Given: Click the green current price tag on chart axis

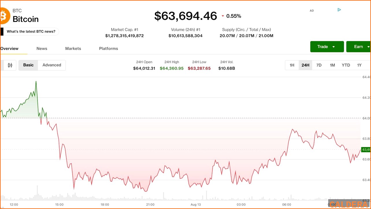Looking at the screenshot, I should 366,150.
